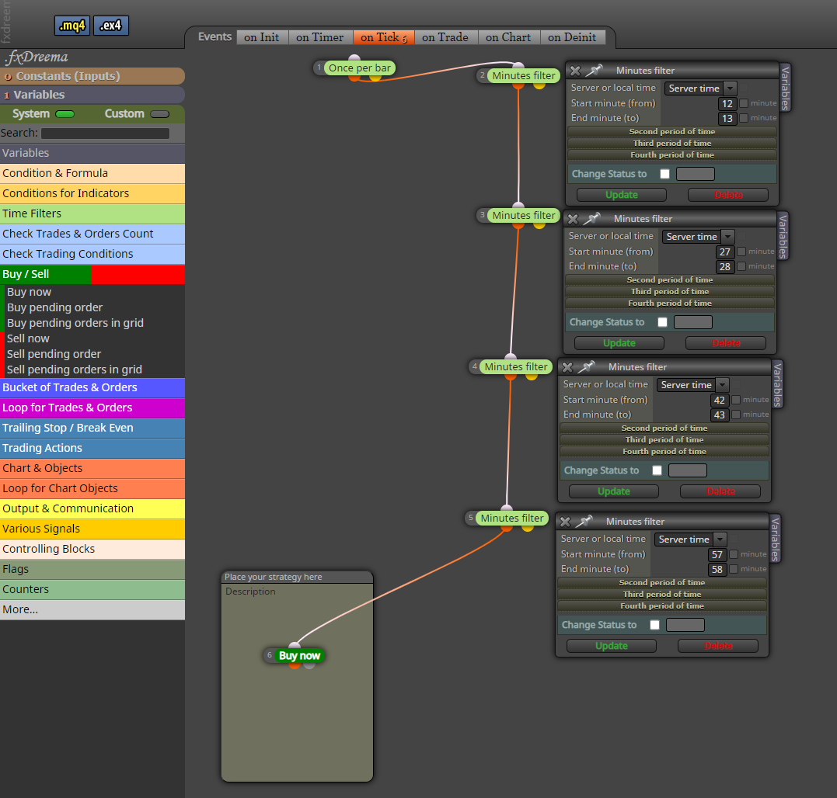The height and width of the screenshot is (798, 837).
Task: Export project as .mq4 file
Action: (72, 25)
